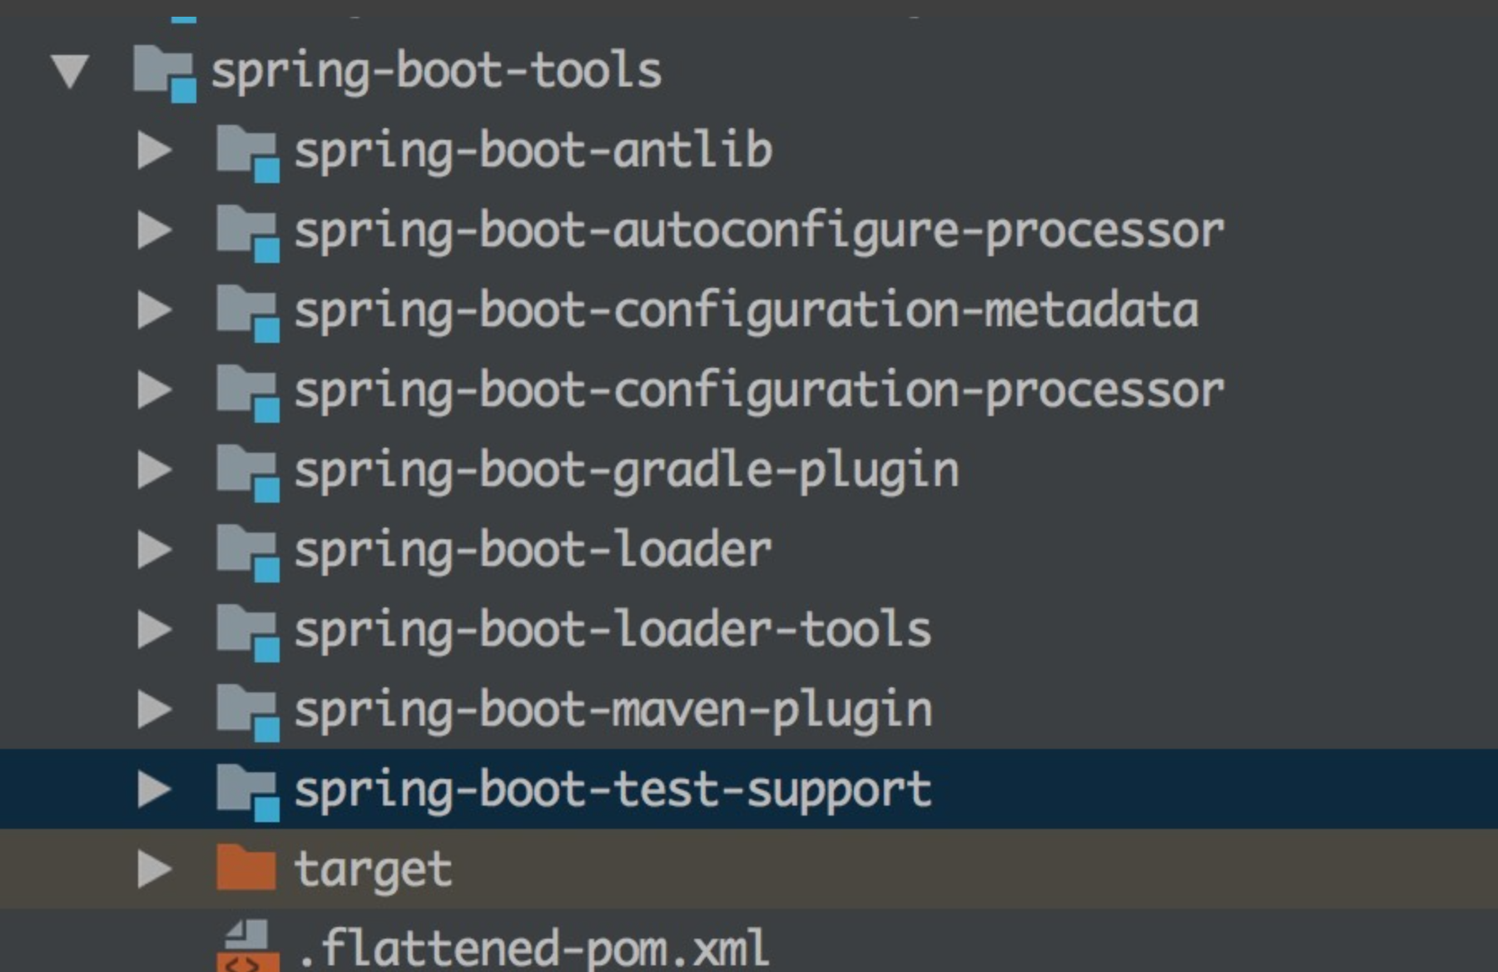
Task: Collapse the spring-boot-tools node
Action: pyautogui.click(x=71, y=71)
